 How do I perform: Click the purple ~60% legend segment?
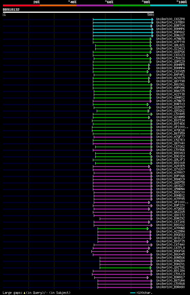point(95,5)
